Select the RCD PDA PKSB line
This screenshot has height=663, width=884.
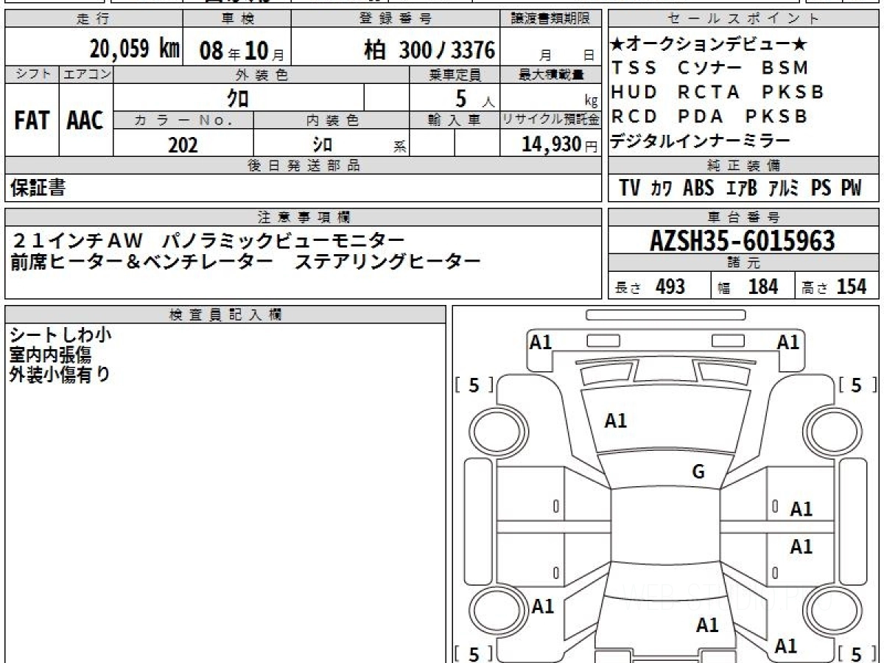click(x=709, y=116)
